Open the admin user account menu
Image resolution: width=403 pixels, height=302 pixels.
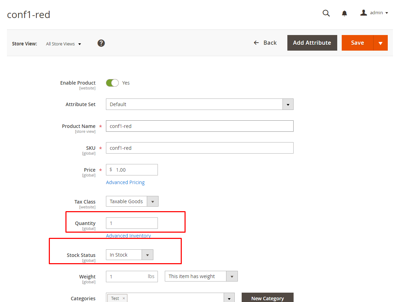374,12
